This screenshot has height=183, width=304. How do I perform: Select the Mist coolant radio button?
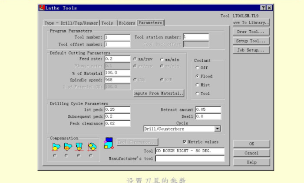pos(198,85)
